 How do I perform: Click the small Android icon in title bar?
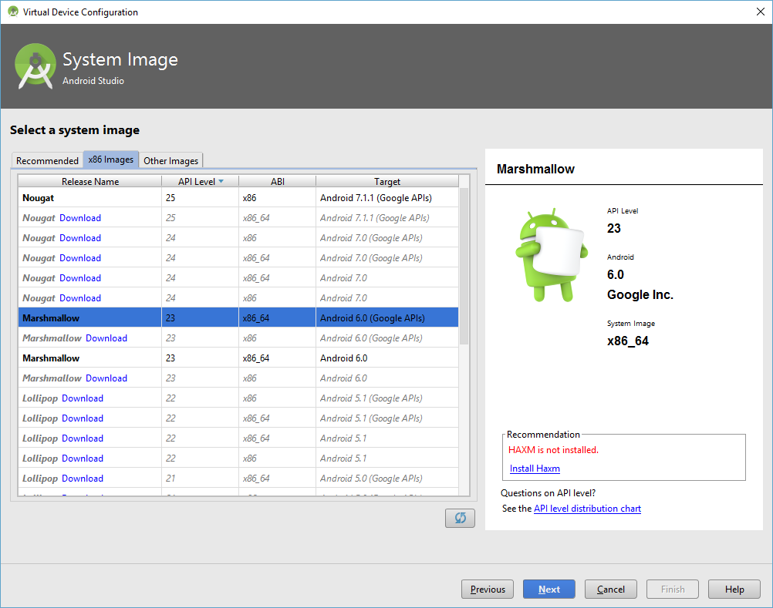(x=13, y=12)
